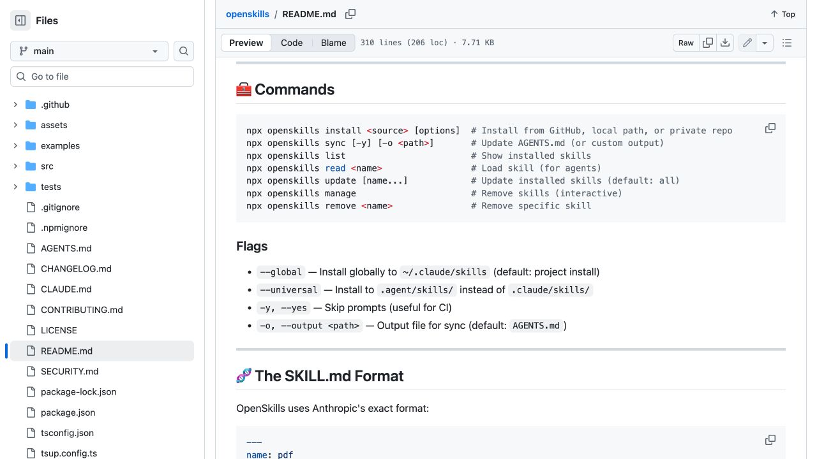The image size is (817, 459).
Task: Click the CHANGELOG.md file icon
Action: pyautogui.click(x=31, y=268)
